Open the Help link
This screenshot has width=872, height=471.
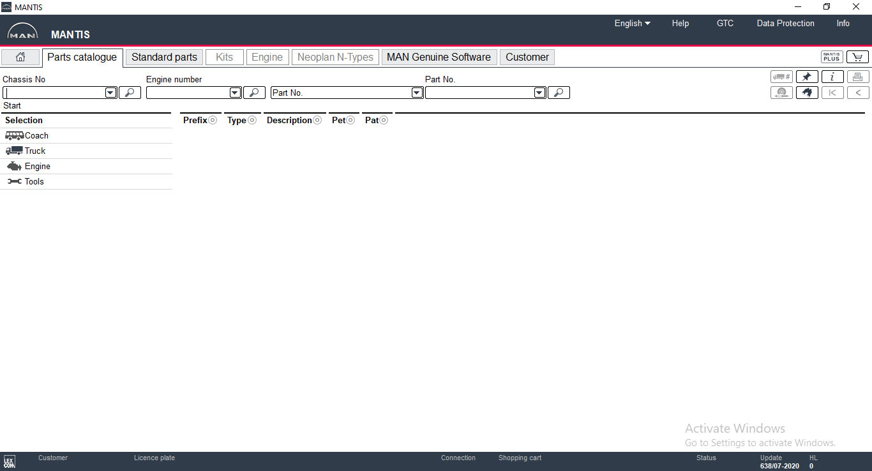[x=680, y=23]
